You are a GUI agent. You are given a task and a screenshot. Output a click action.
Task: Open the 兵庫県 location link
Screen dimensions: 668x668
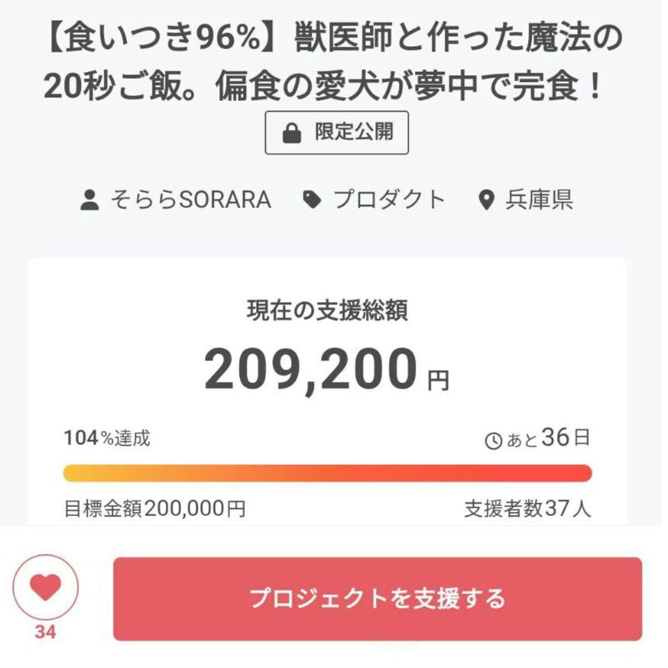pyautogui.click(x=539, y=200)
